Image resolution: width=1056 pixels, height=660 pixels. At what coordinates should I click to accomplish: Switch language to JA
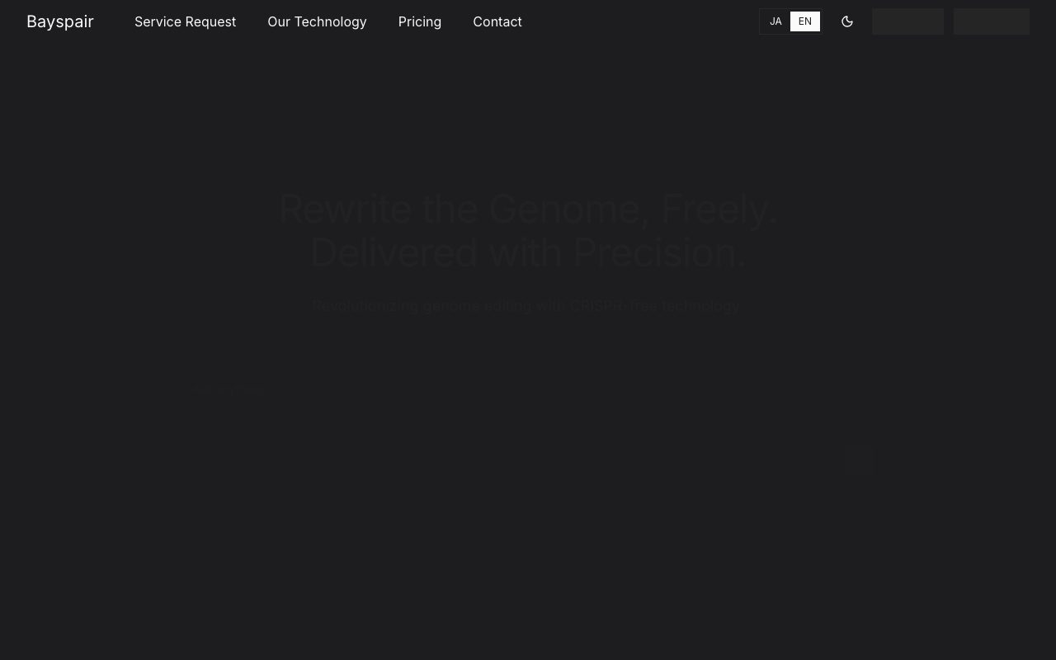[775, 21]
